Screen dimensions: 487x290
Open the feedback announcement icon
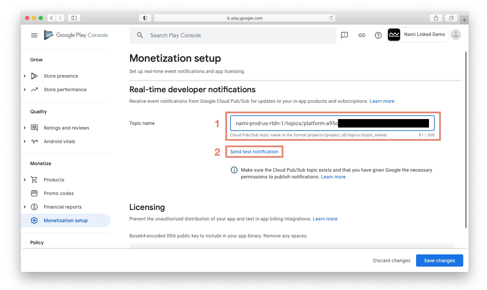tap(344, 35)
